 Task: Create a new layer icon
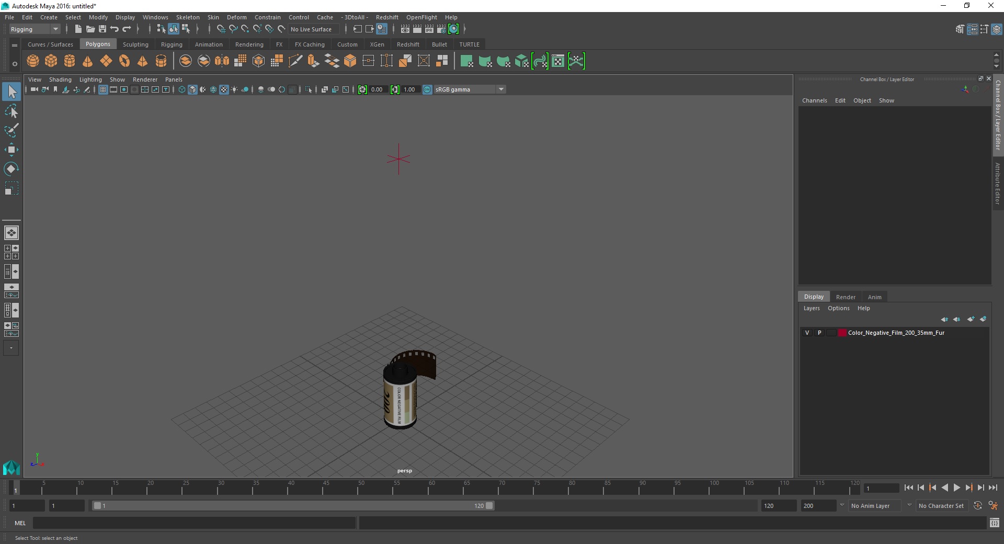[x=971, y=319]
